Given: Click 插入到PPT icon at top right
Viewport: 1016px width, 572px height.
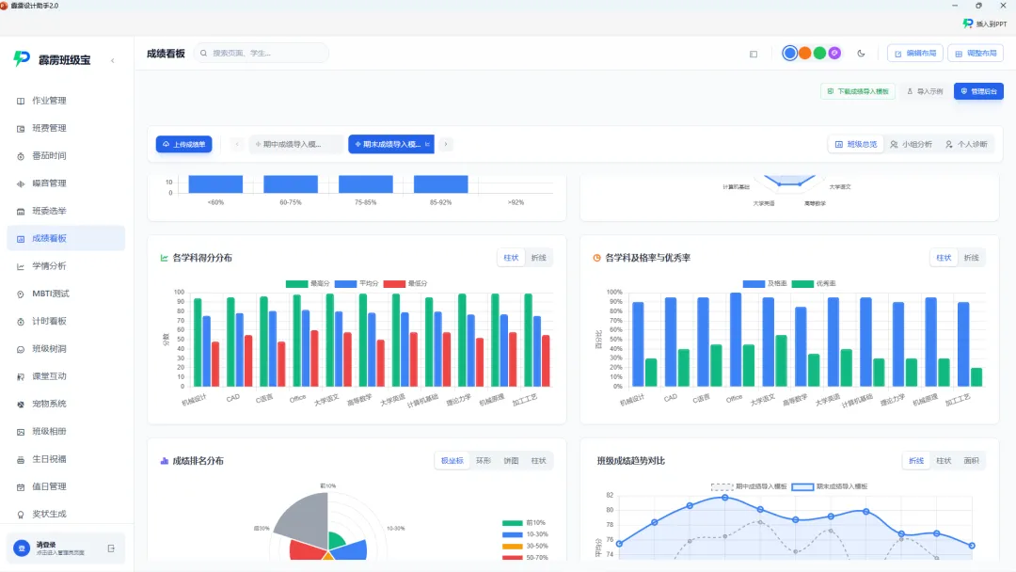Looking at the screenshot, I should (968, 24).
